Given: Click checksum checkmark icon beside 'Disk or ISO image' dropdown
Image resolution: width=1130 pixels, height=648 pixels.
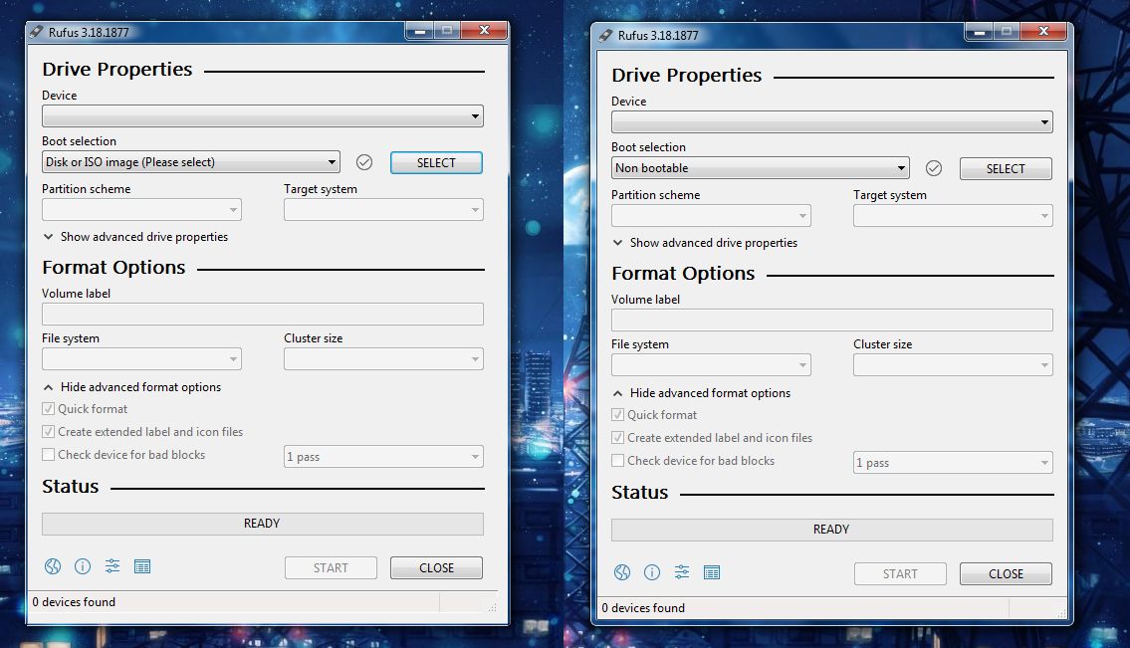Looking at the screenshot, I should click(x=364, y=162).
